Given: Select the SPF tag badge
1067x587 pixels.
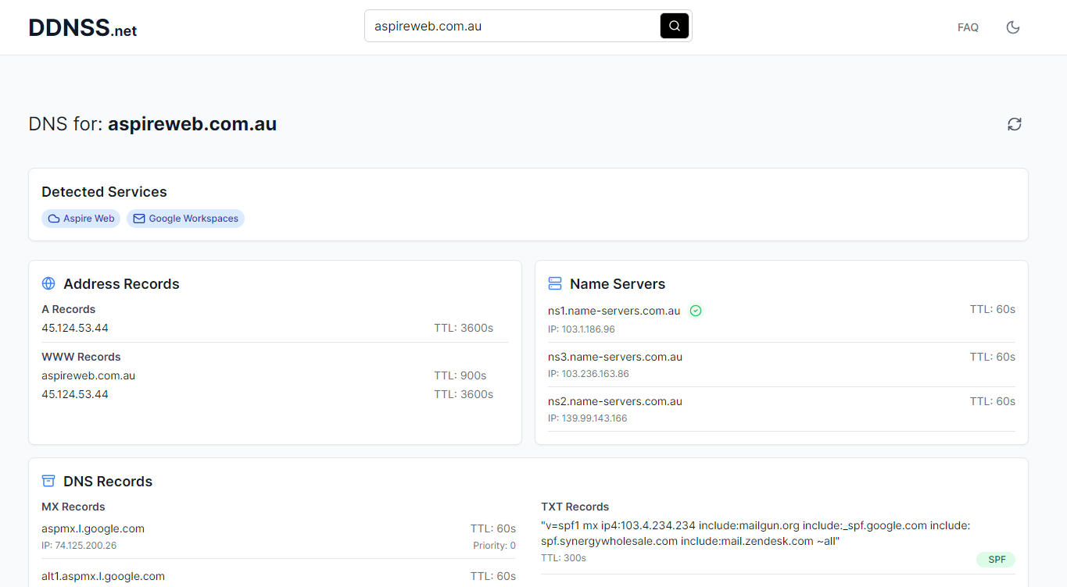Looking at the screenshot, I should (996, 560).
